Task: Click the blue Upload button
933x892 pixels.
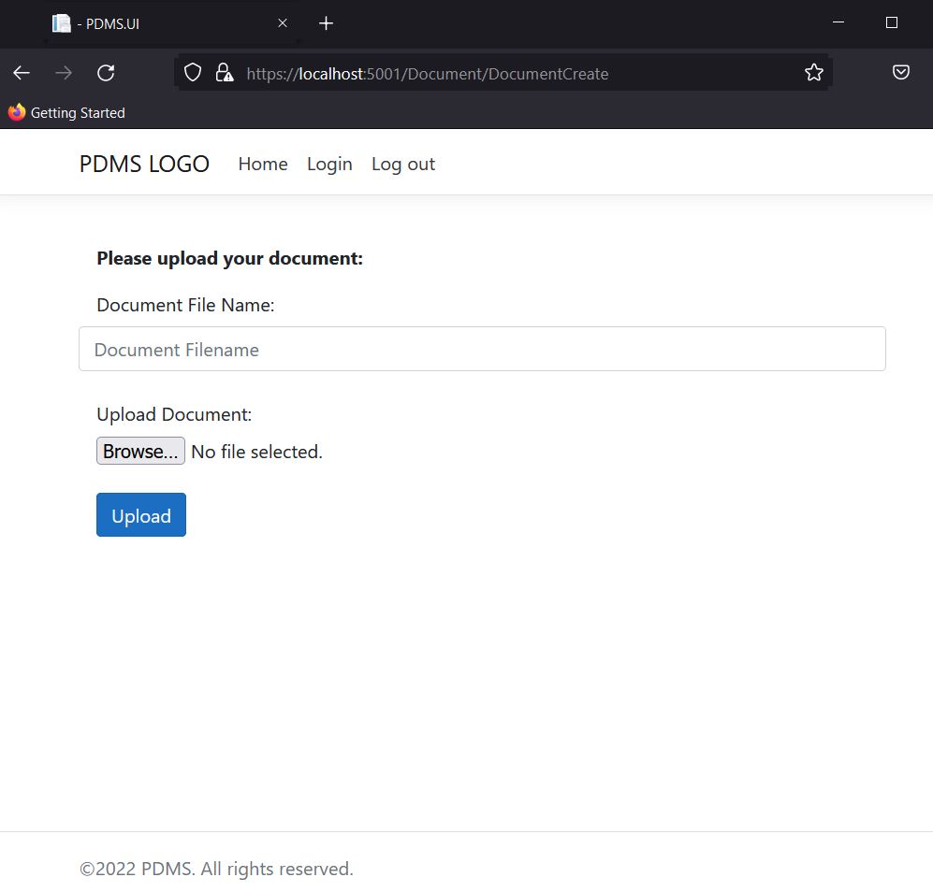Action: coord(141,515)
